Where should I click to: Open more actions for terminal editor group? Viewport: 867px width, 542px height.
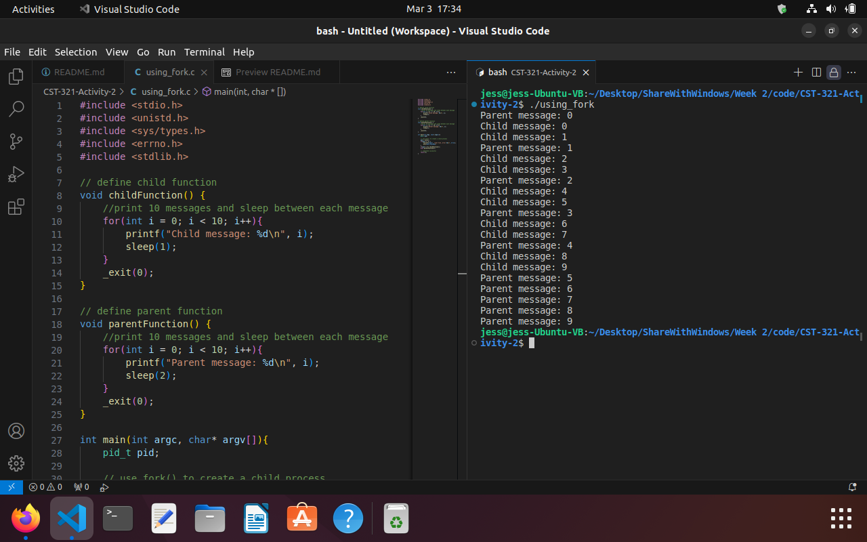(852, 72)
